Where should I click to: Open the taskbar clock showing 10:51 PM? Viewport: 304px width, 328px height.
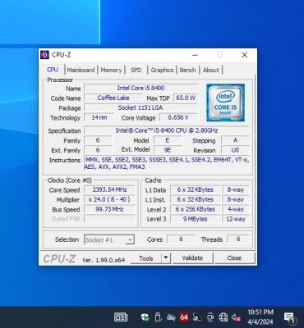(x=260, y=317)
